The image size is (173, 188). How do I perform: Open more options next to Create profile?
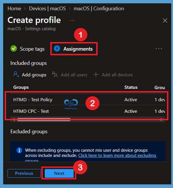coord(72,21)
